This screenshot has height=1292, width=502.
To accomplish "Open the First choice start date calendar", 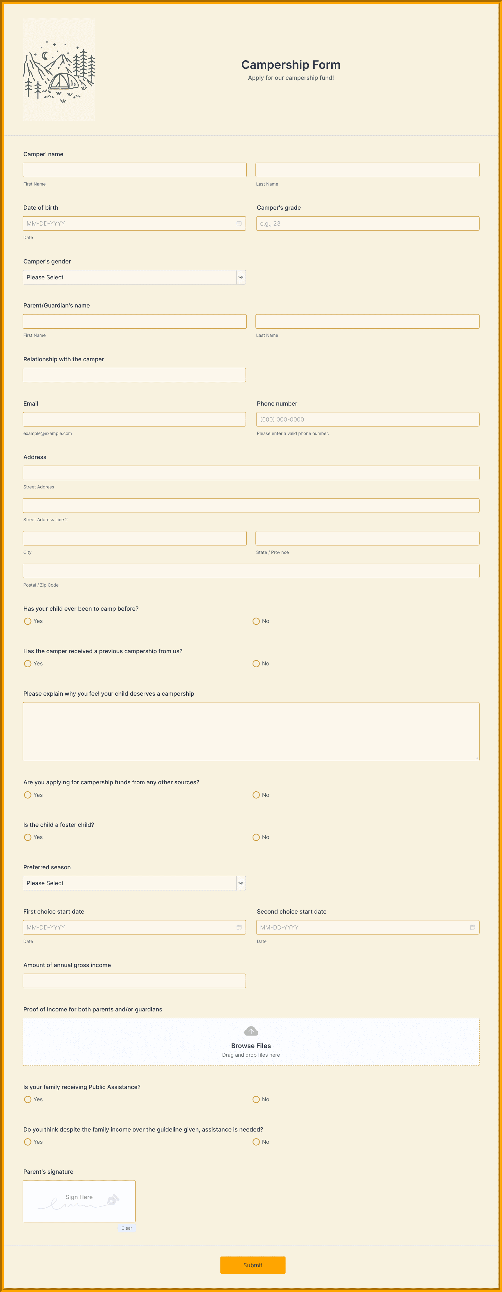I will coord(239,927).
